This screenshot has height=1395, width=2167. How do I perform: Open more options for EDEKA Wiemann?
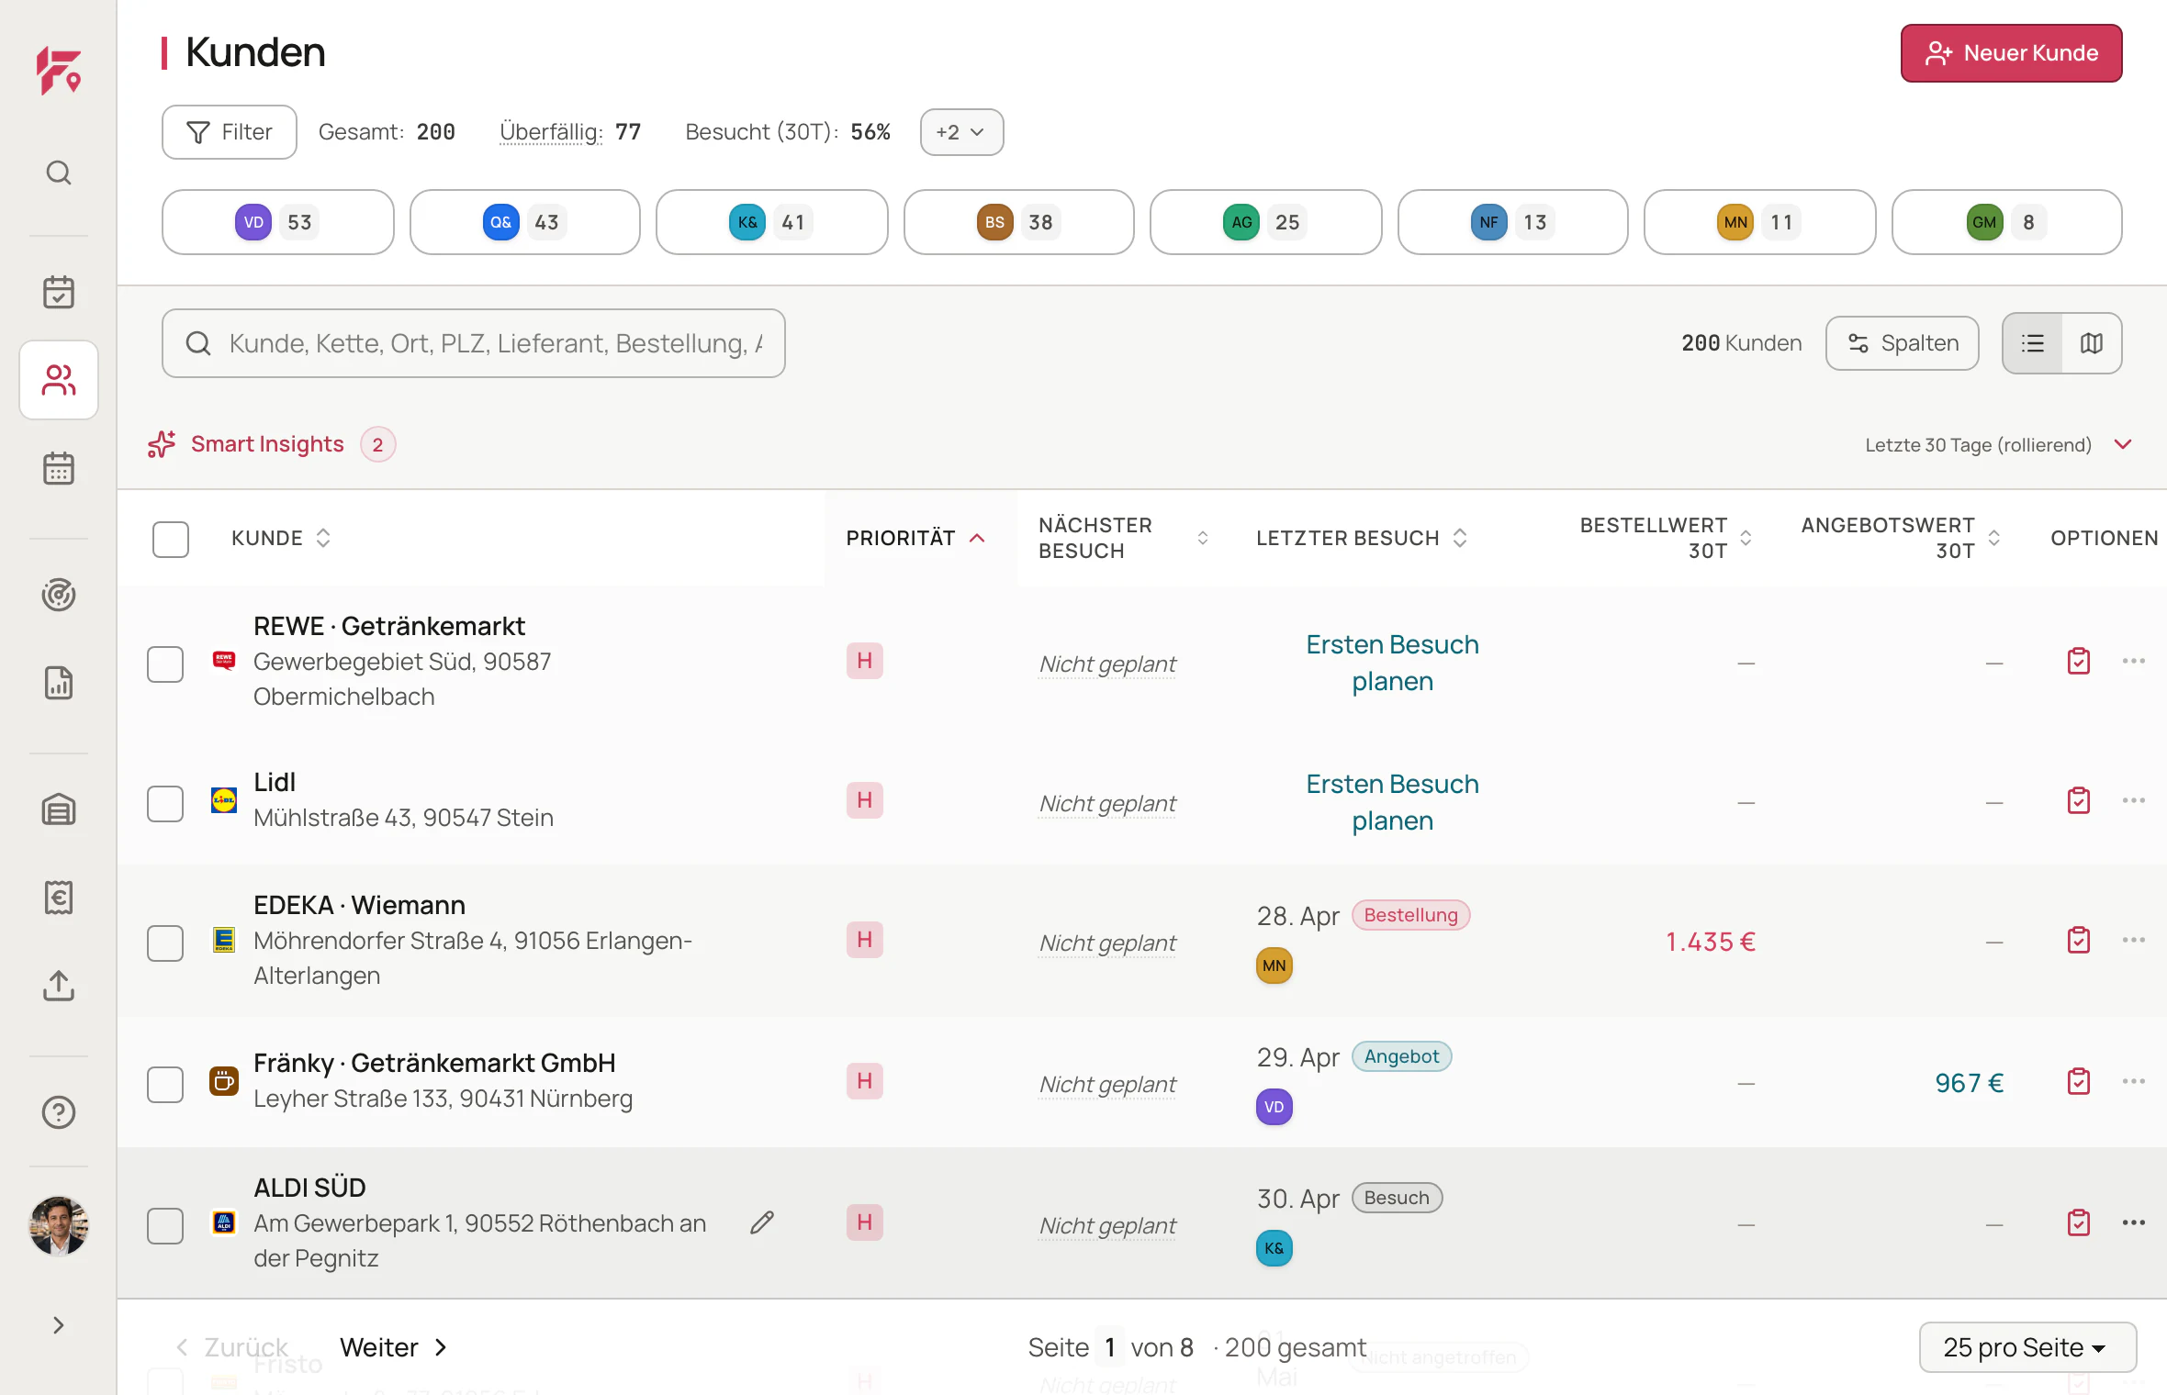[2134, 940]
